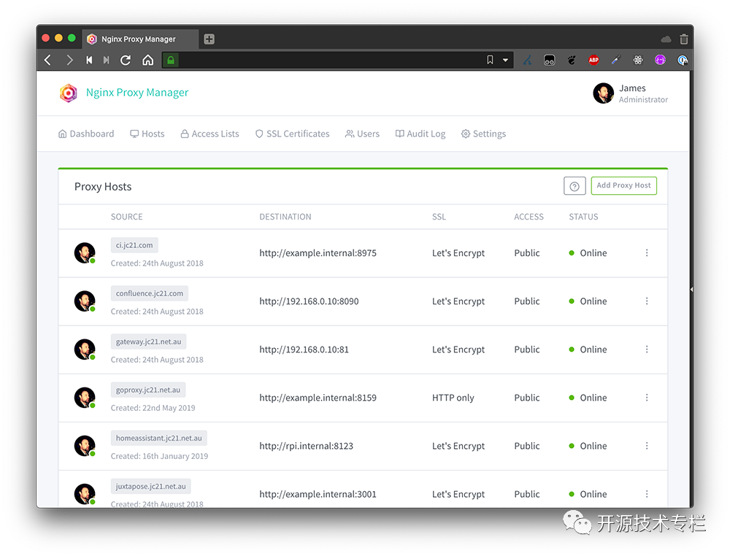Click the ci.jc21.com domain tag
This screenshot has width=730, height=556.
pyautogui.click(x=134, y=245)
